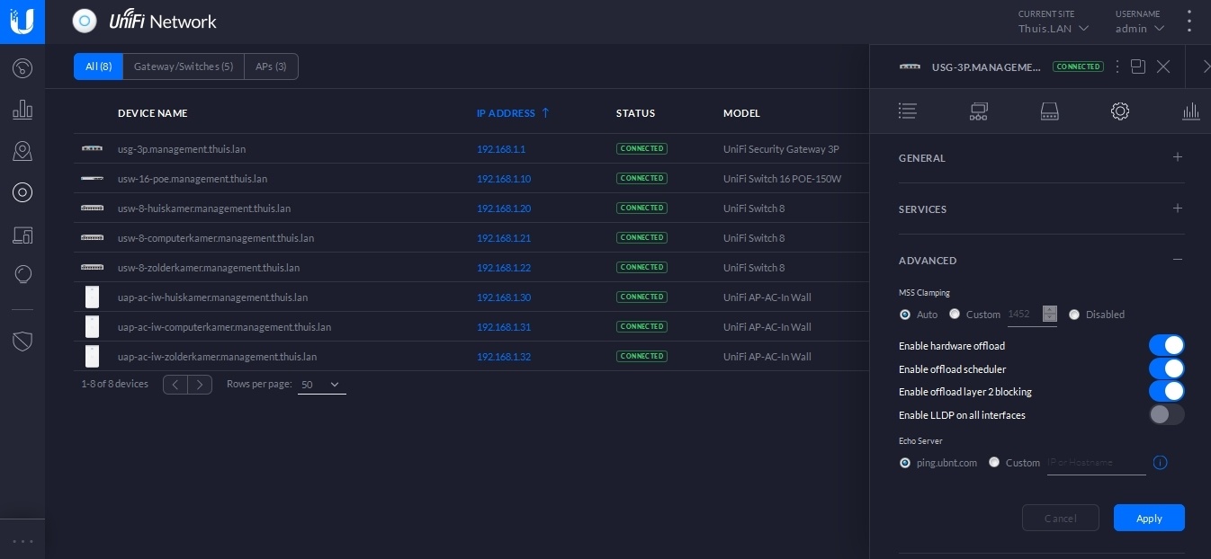Click the Apply button
Screen dimensions: 1211x559
pos(1149,518)
